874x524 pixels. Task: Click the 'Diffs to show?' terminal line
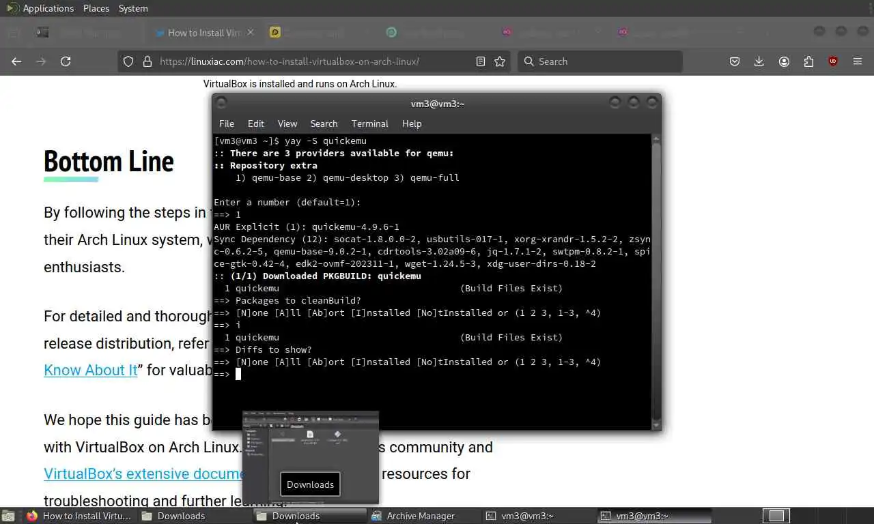point(263,349)
